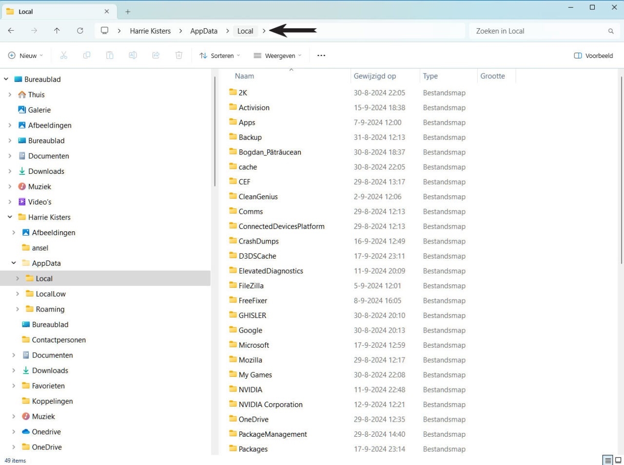
Task: Collapse the AppData tree in sidebar
Action: [x=13, y=263]
